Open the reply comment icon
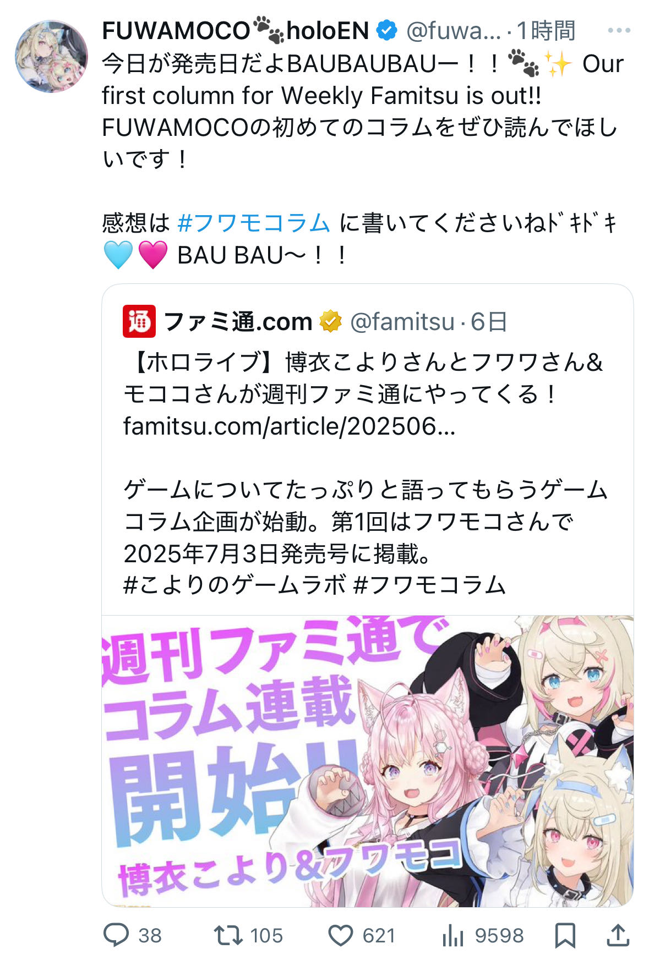 coord(116,935)
